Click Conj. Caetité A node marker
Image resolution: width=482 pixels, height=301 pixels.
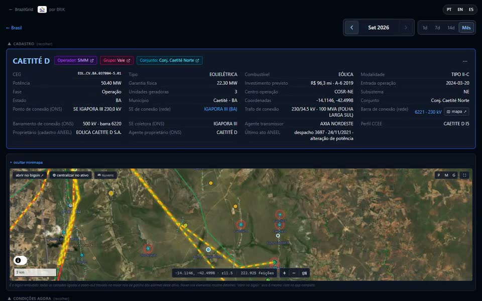pos(278,236)
